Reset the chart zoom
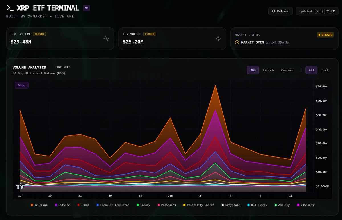Screen dimensions: 342x220 click(22, 85)
